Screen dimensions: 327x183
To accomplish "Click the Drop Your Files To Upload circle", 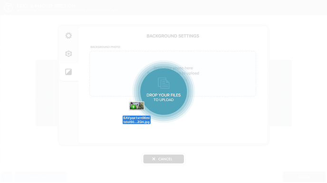I will coord(163,91).
